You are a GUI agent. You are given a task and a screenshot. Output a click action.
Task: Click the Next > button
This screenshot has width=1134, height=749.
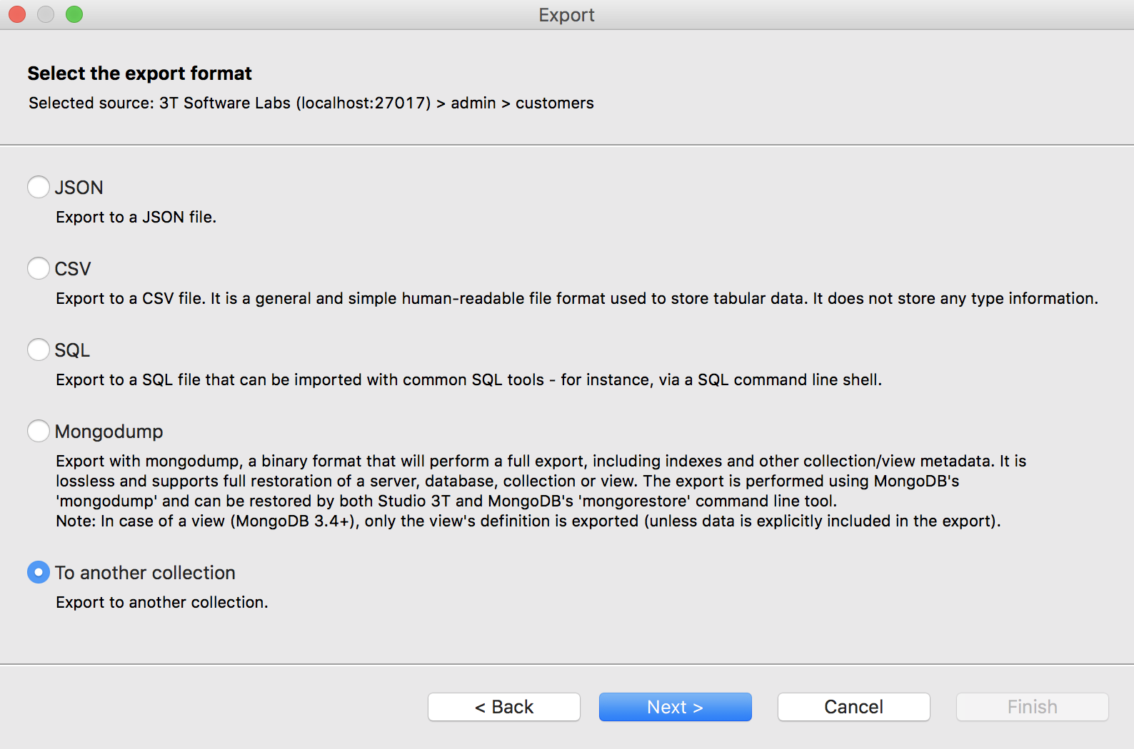675,707
